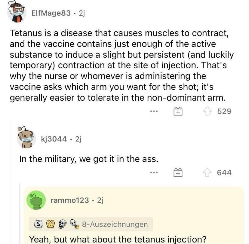249x244 pixels.
Task: Open the award icon on ElfMage83's comment
Action: (x=178, y=111)
